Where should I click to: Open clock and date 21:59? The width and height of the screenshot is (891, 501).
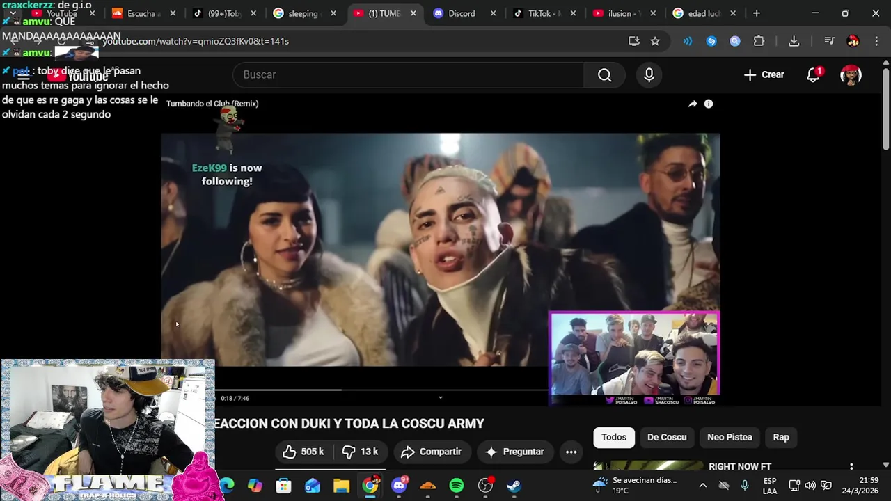[x=860, y=485]
